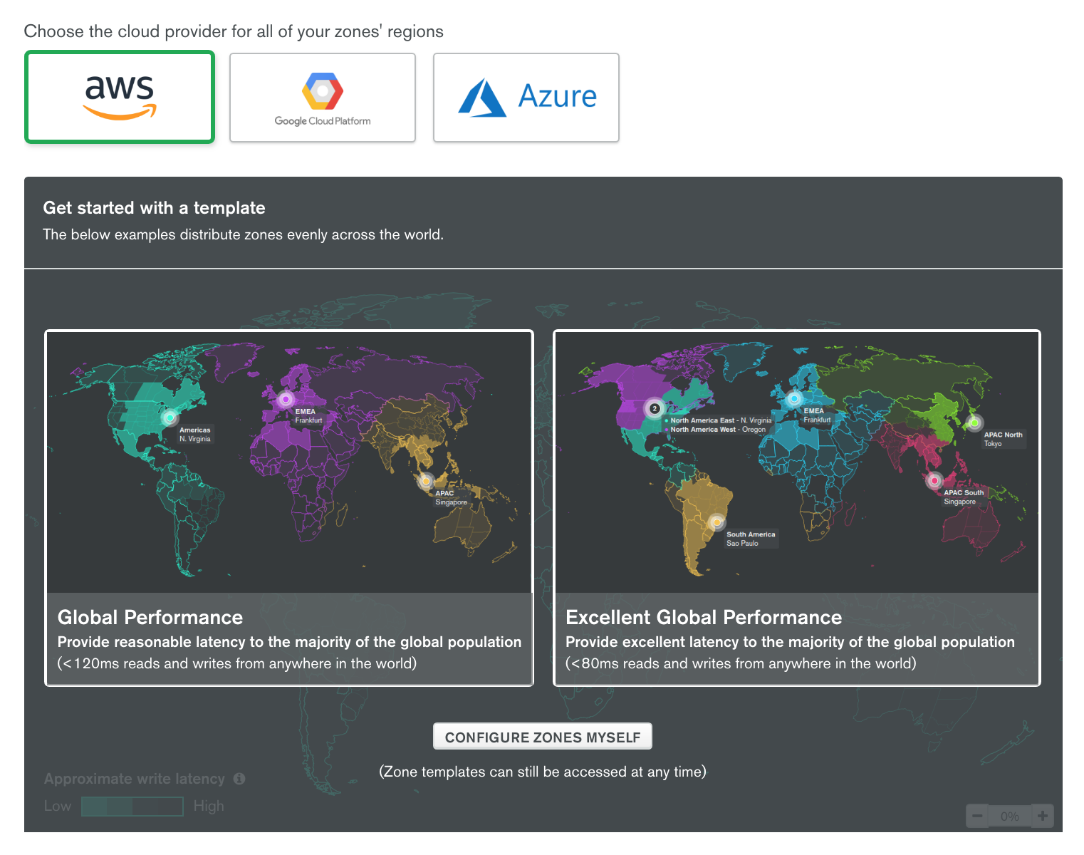Select AWS as the cloud provider
This screenshot has height=855, width=1084.
pos(120,97)
